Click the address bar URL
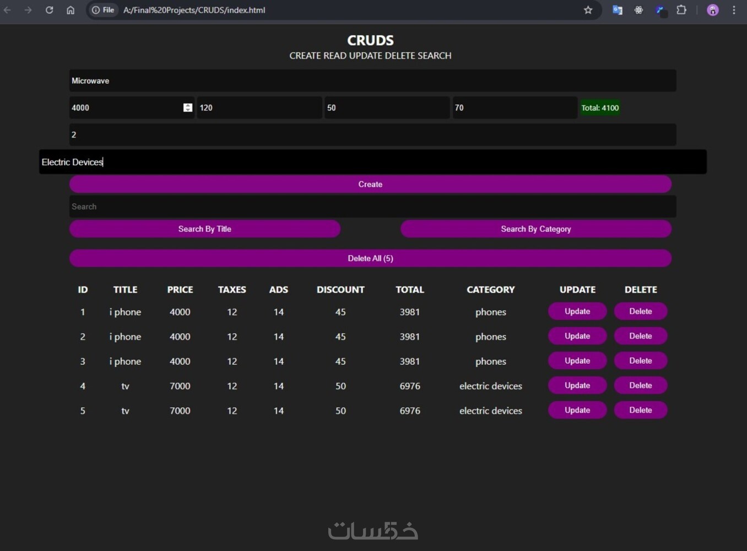Viewport: 747px width, 551px height. (x=194, y=10)
